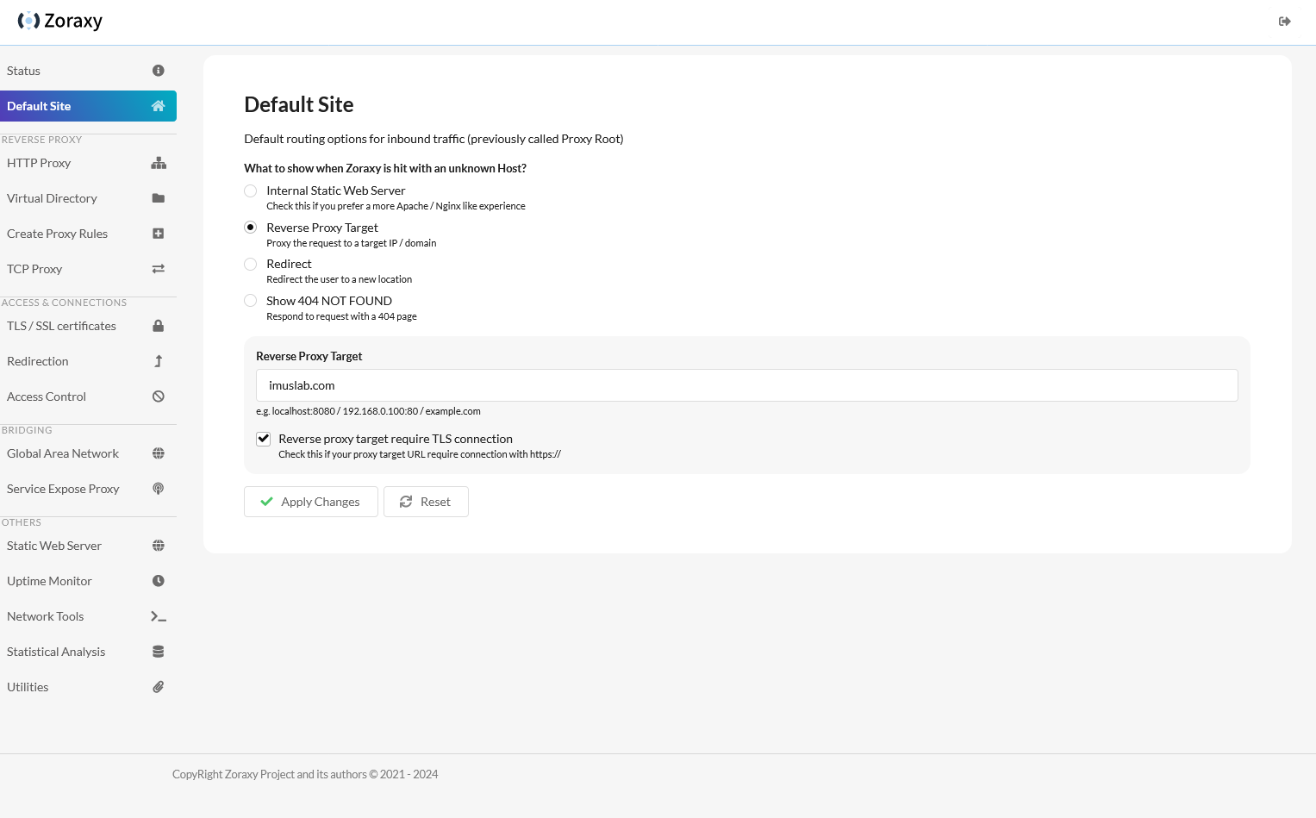This screenshot has height=818, width=1316.
Task: Click the Network Tools terminal icon
Action: pos(158,615)
